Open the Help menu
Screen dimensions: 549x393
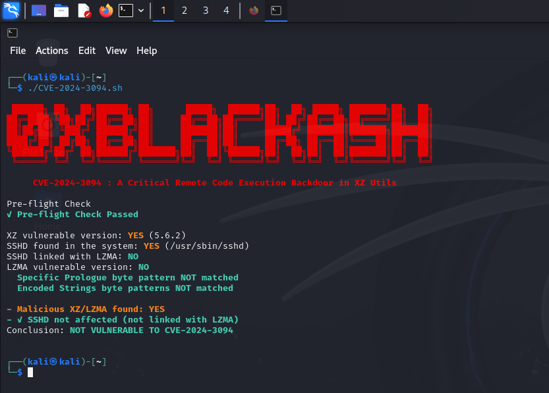(x=147, y=51)
